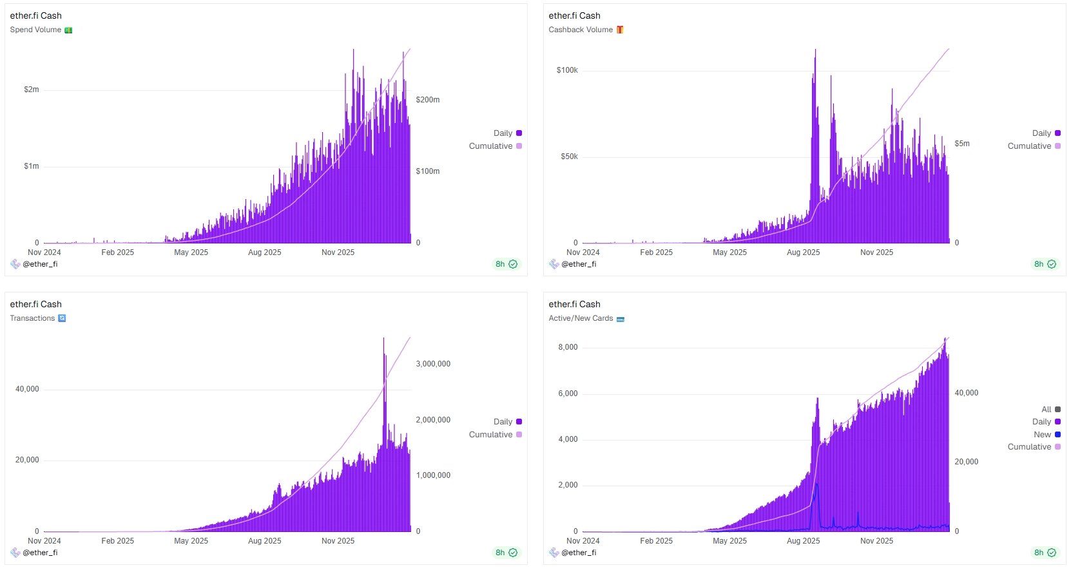
Task: Click the green checkmark on Transactions chart
Action: pyautogui.click(x=513, y=553)
